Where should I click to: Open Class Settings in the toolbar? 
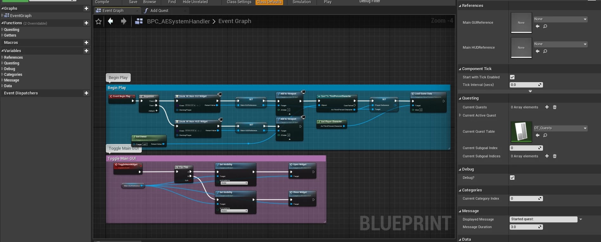[239, 2]
